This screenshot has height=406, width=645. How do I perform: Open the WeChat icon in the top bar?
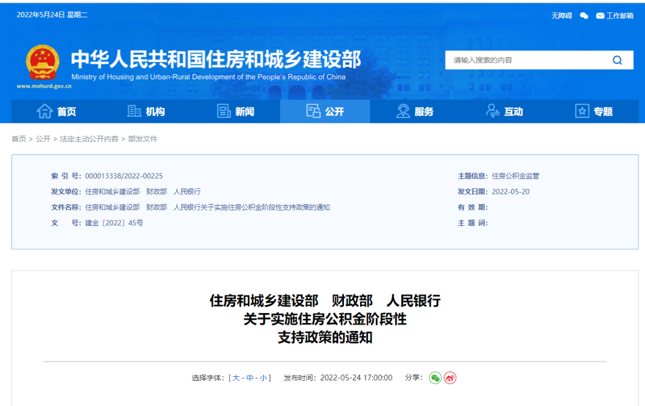point(583,16)
